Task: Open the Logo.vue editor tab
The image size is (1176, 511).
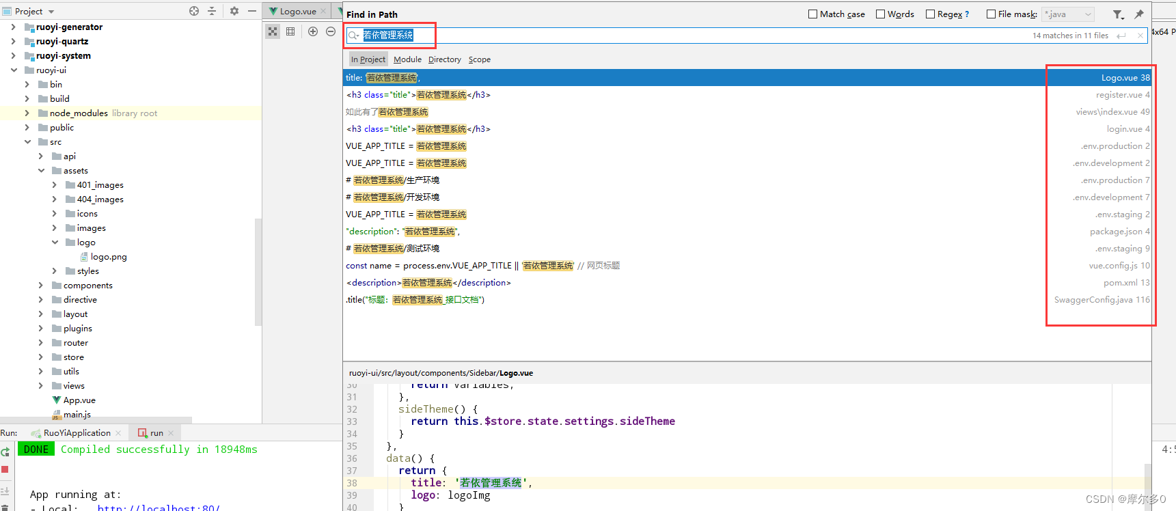Action: tap(298, 12)
